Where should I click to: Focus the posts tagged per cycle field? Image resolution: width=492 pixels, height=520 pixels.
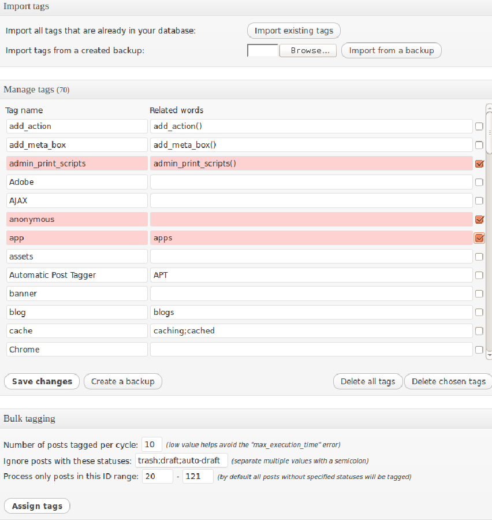coord(151,444)
